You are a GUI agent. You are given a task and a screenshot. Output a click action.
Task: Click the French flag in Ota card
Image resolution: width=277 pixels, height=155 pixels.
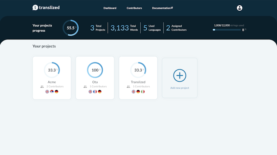click(95, 92)
